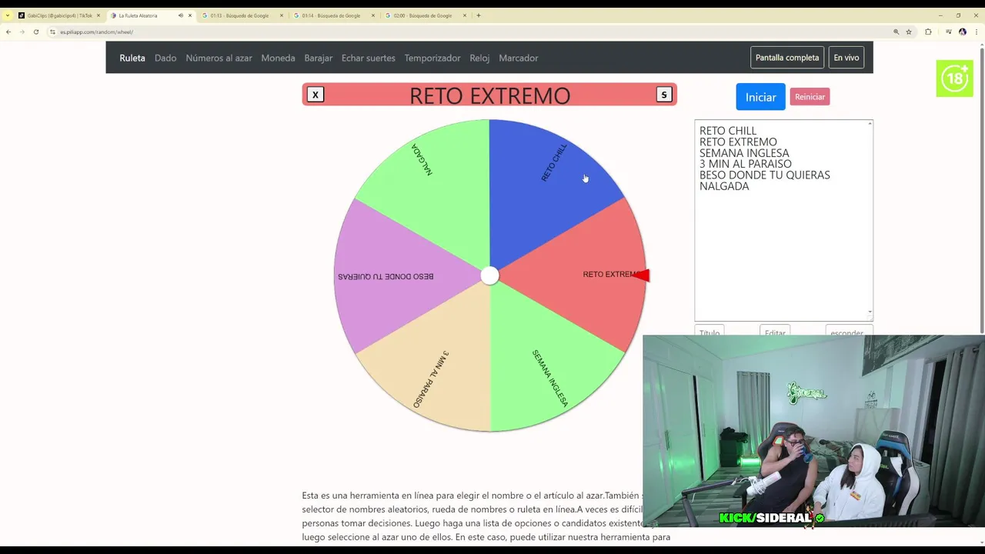Go back using the browser back arrow

click(8, 32)
